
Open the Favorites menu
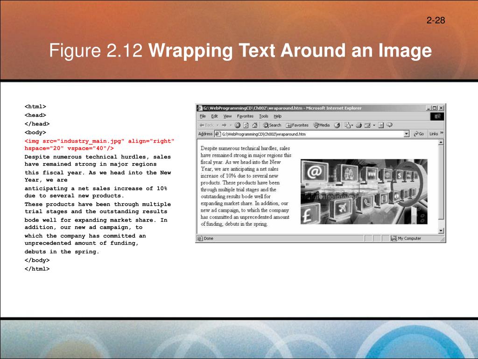point(245,116)
